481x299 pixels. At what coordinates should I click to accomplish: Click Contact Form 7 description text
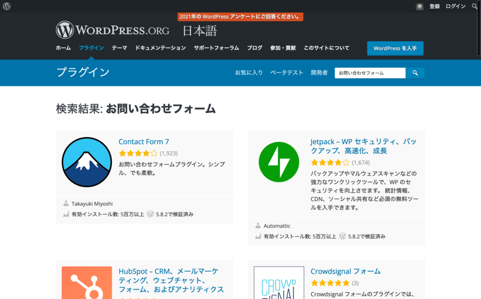[x=172, y=169]
